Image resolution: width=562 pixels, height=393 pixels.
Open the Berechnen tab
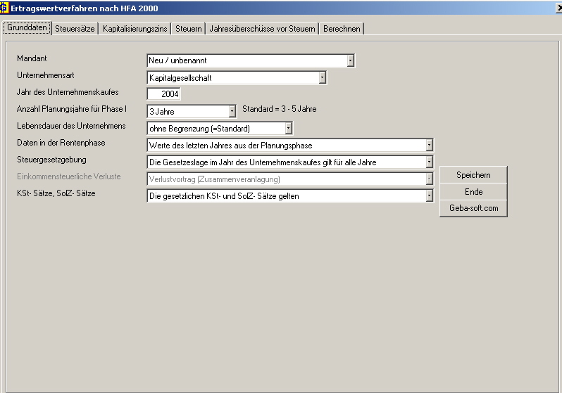[x=342, y=29]
